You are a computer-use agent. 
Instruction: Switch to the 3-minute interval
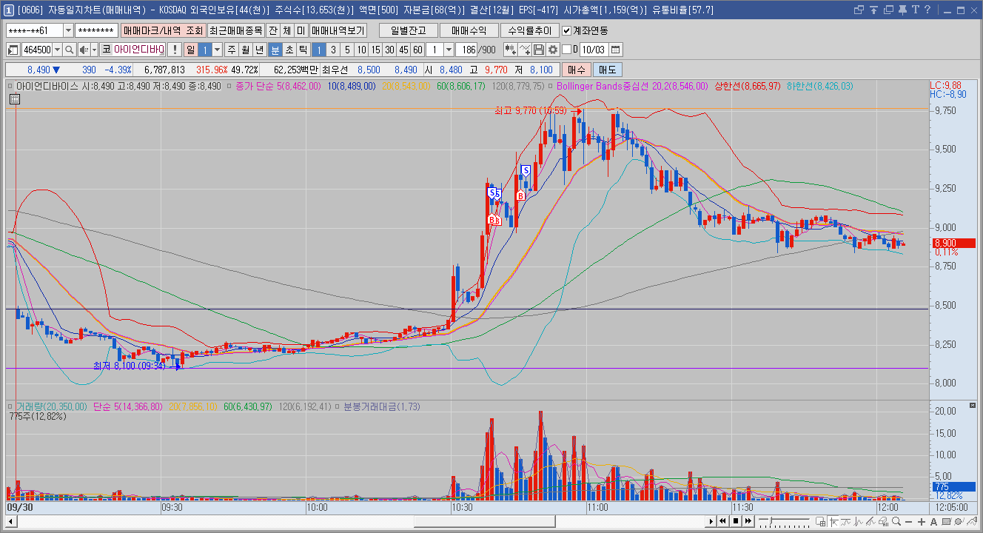(333, 50)
